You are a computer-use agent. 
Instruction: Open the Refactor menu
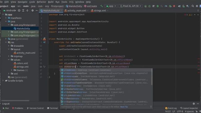[x=41, y=2]
